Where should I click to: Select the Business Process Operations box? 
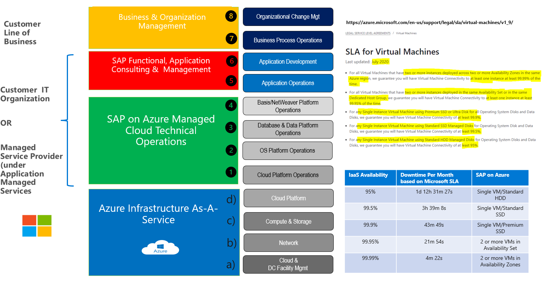coord(288,40)
